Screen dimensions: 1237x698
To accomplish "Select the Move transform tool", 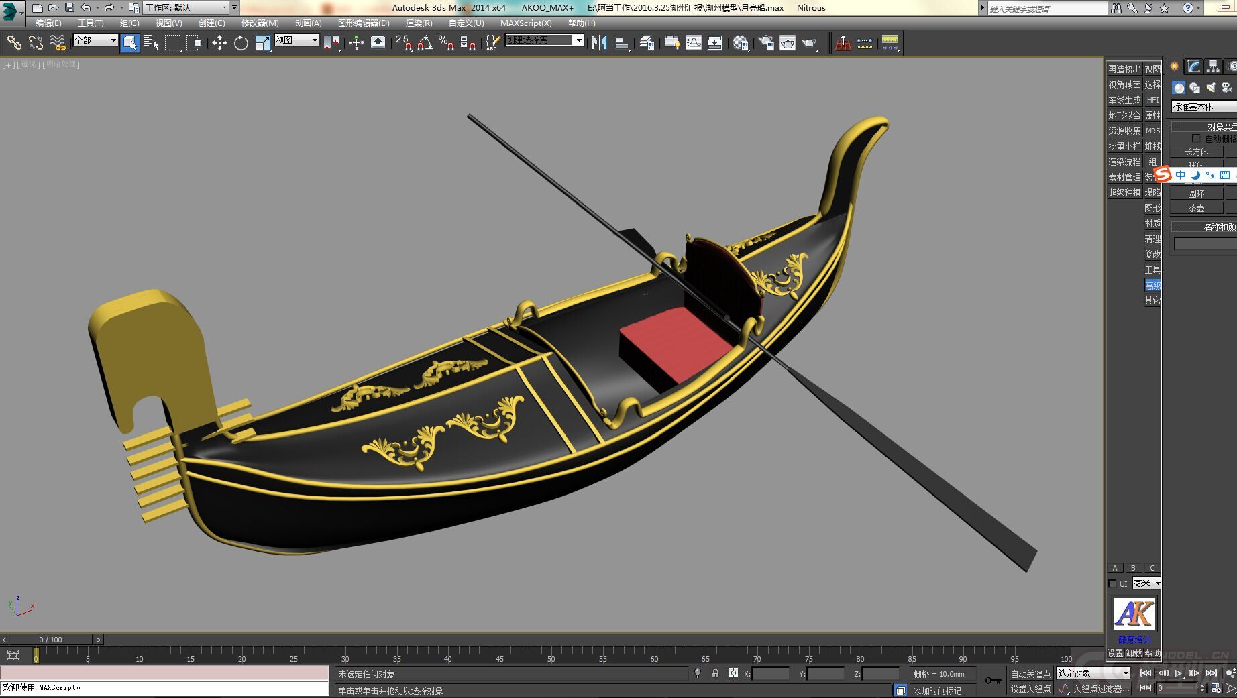I will [219, 43].
